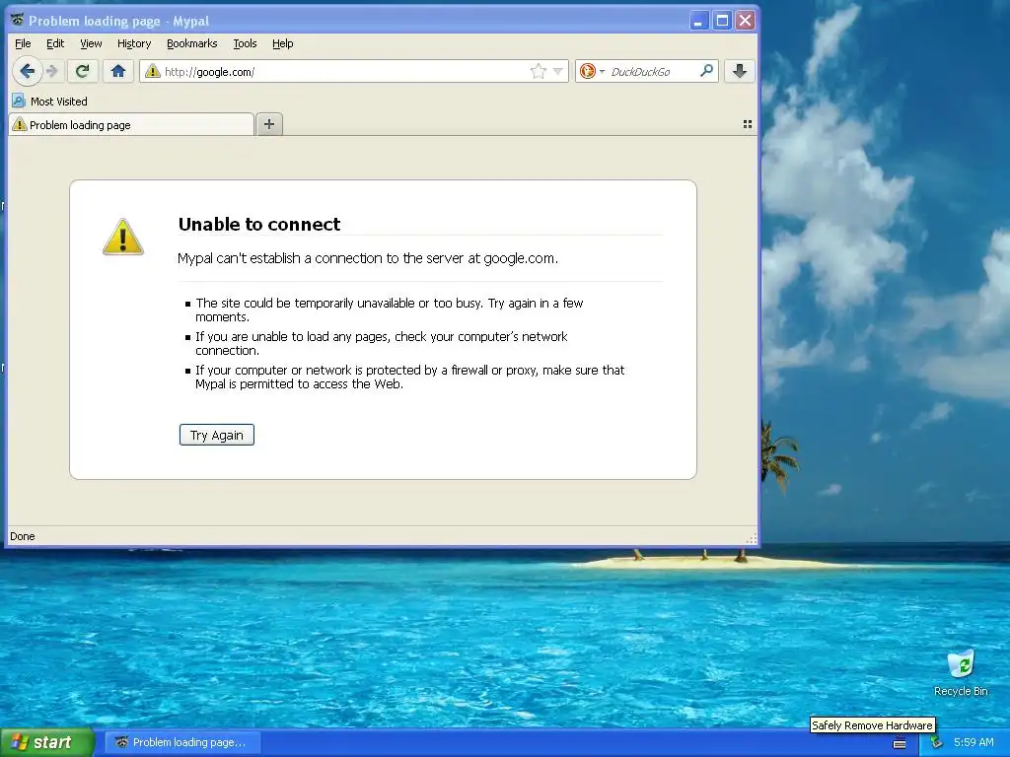The width and height of the screenshot is (1010, 757).
Task: Open a new tab with plus button
Action: tap(269, 124)
